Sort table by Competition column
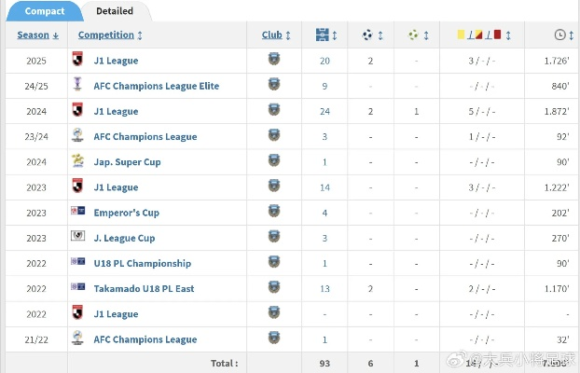Image resolution: width=580 pixels, height=373 pixels. tap(110, 35)
